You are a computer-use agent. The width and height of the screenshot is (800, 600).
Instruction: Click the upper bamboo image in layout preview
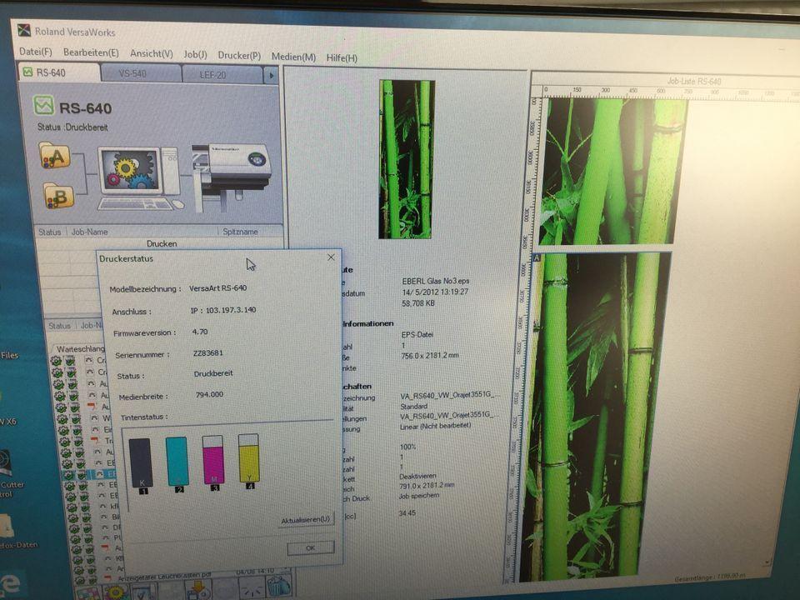[612, 171]
